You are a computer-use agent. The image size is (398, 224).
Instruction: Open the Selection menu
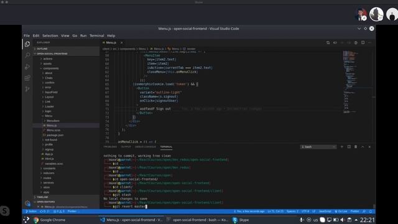(50, 35)
